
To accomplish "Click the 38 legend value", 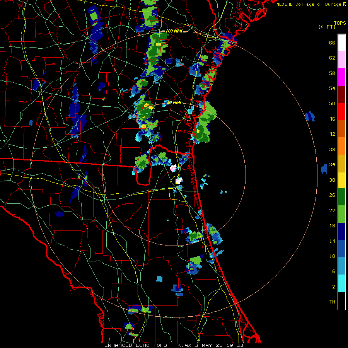I will pos(332,149).
